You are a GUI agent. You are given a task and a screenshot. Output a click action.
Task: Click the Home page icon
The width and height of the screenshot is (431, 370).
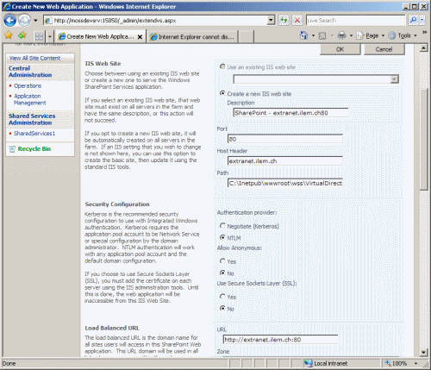(x=303, y=35)
